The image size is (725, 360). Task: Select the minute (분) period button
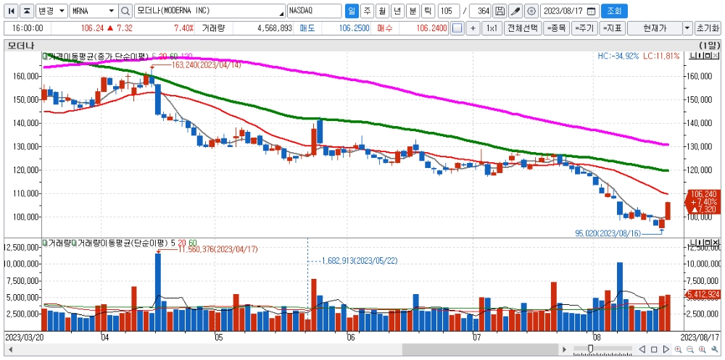point(413,11)
